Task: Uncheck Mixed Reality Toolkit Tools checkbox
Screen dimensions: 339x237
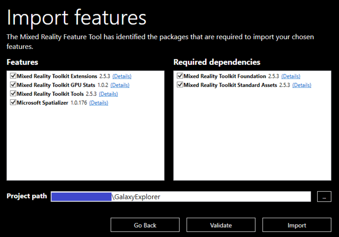Action: click(x=13, y=94)
